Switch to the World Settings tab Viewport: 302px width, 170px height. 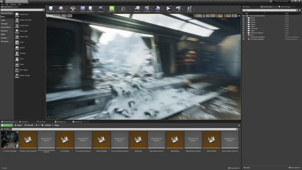pos(285,7)
